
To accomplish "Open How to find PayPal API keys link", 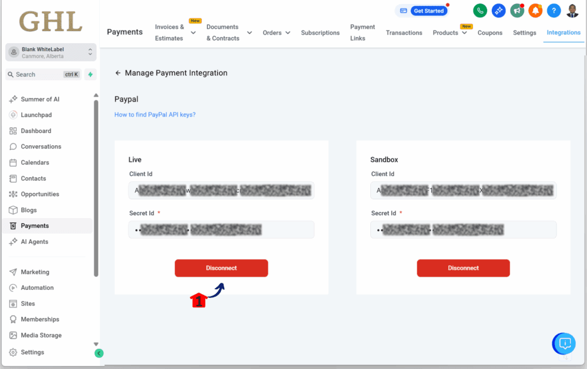I will (155, 115).
